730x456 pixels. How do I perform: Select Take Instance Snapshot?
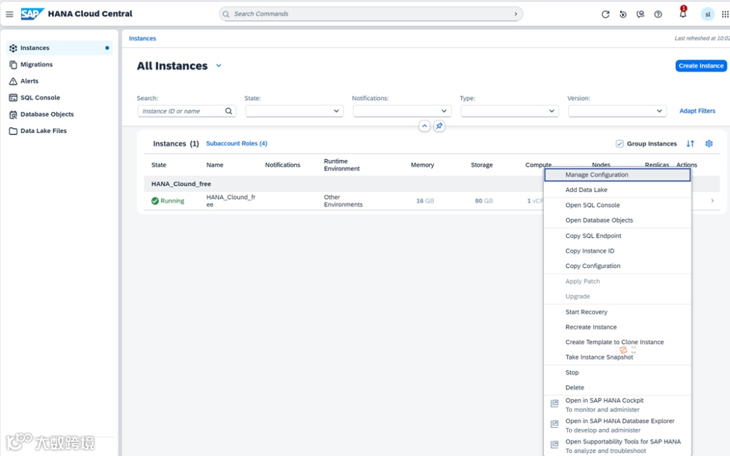[617, 357]
